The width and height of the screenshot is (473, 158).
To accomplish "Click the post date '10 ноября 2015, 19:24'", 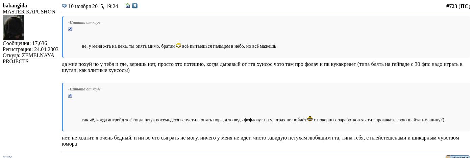I will pyautogui.click(x=93, y=6).
